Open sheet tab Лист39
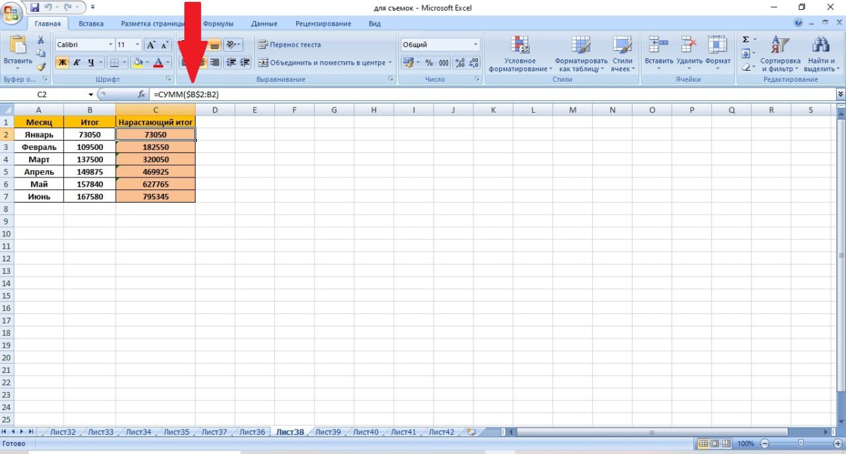 [328, 432]
